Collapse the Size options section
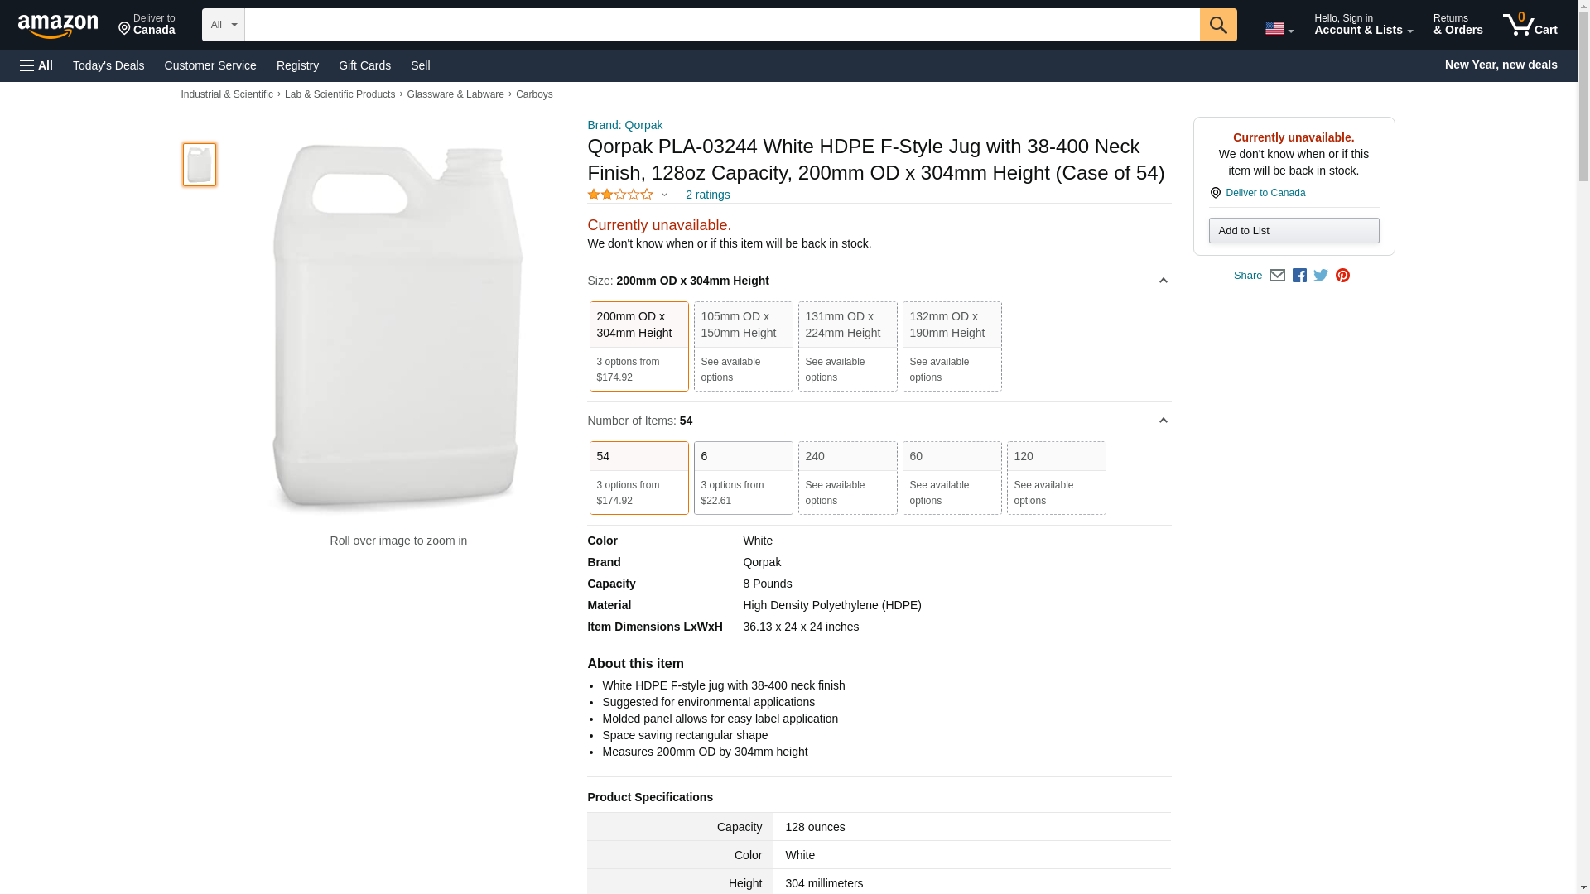The height and width of the screenshot is (894, 1590). tap(1163, 281)
